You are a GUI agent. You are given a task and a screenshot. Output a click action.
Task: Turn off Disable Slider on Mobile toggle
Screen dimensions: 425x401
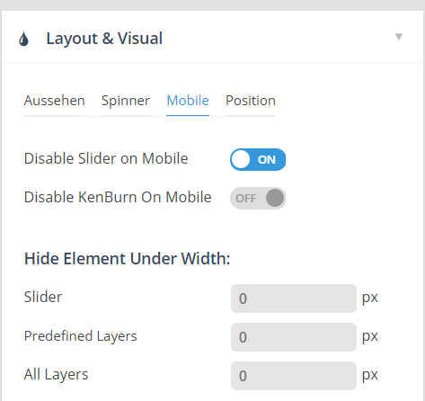258,159
